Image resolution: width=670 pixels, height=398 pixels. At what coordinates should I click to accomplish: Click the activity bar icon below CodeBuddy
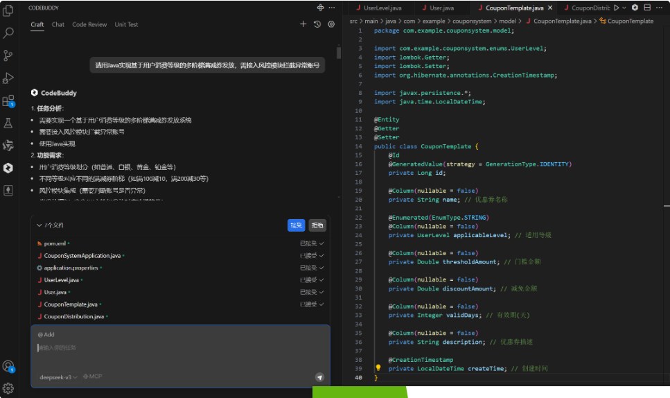8,190
